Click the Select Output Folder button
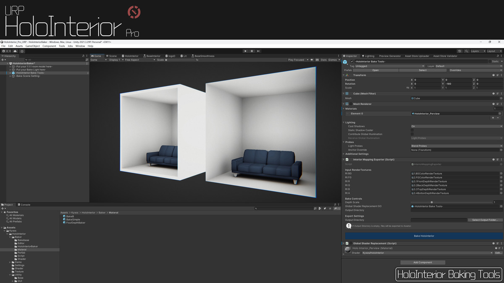The height and width of the screenshot is (283, 504). pos(485,220)
